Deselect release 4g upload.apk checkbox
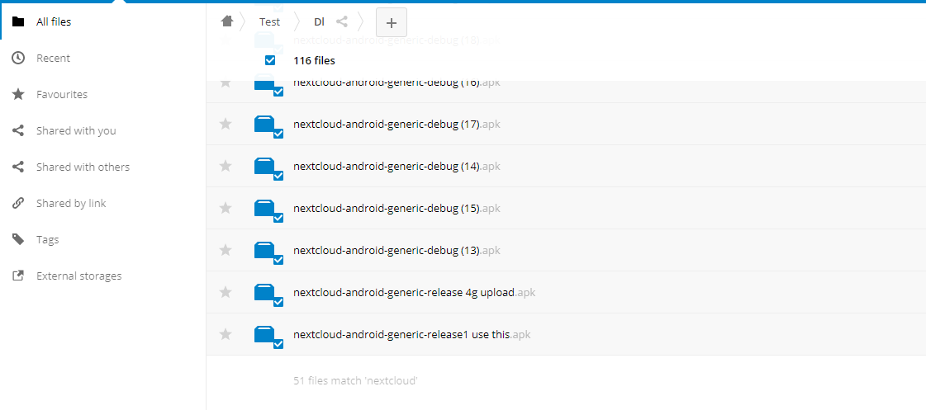This screenshot has height=410, width=926. [278, 302]
